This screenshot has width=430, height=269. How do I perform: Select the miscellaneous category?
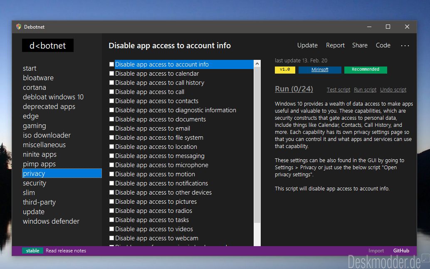tap(44, 145)
